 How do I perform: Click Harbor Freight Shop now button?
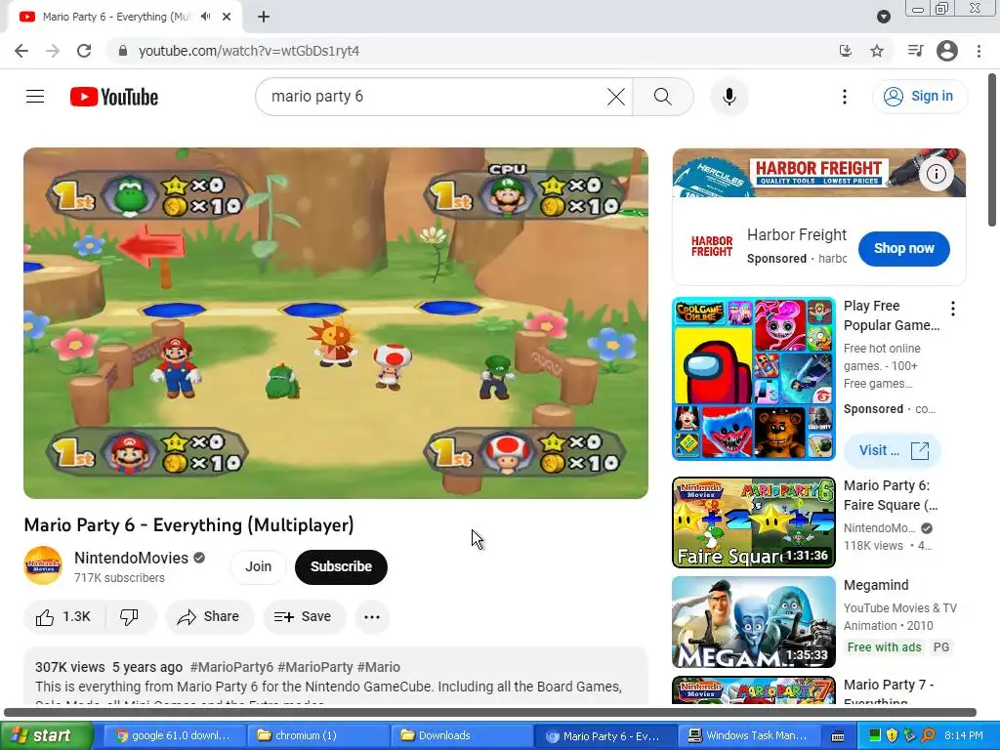[x=903, y=249]
